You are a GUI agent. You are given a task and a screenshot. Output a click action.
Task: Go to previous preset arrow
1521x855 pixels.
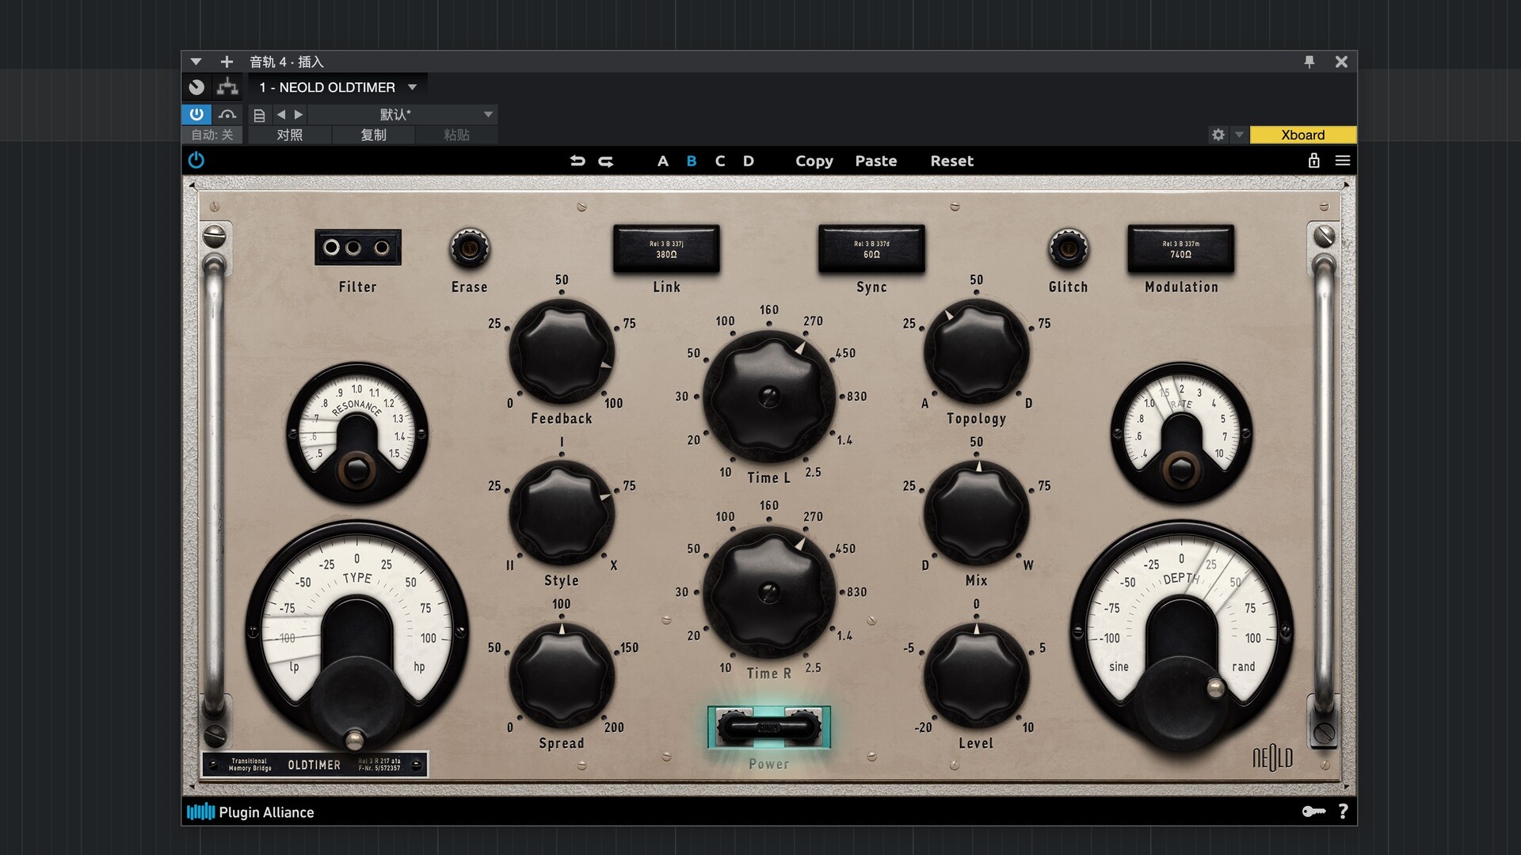280,115
